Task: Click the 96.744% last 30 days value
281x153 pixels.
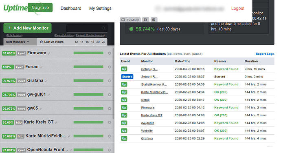Action: pyautogui.click(x=145, y=29)
